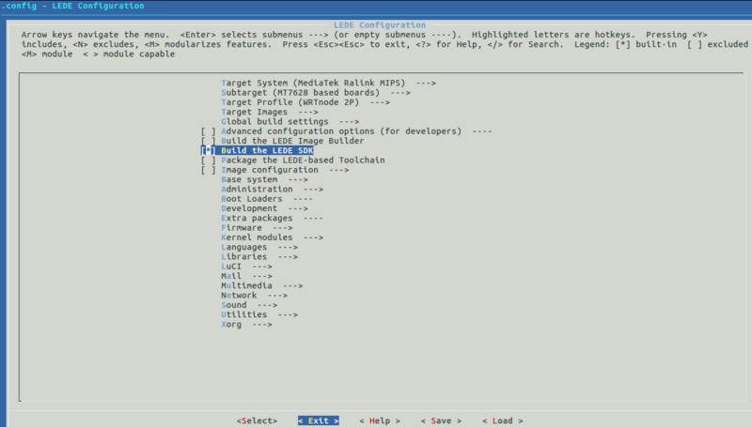Click the Load button

point(503,420)
